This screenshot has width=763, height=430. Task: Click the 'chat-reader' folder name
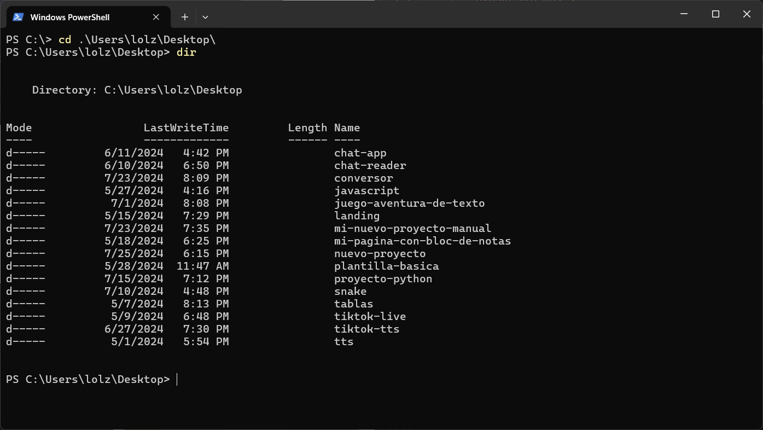pyautogui.click(x=370, y=166)
